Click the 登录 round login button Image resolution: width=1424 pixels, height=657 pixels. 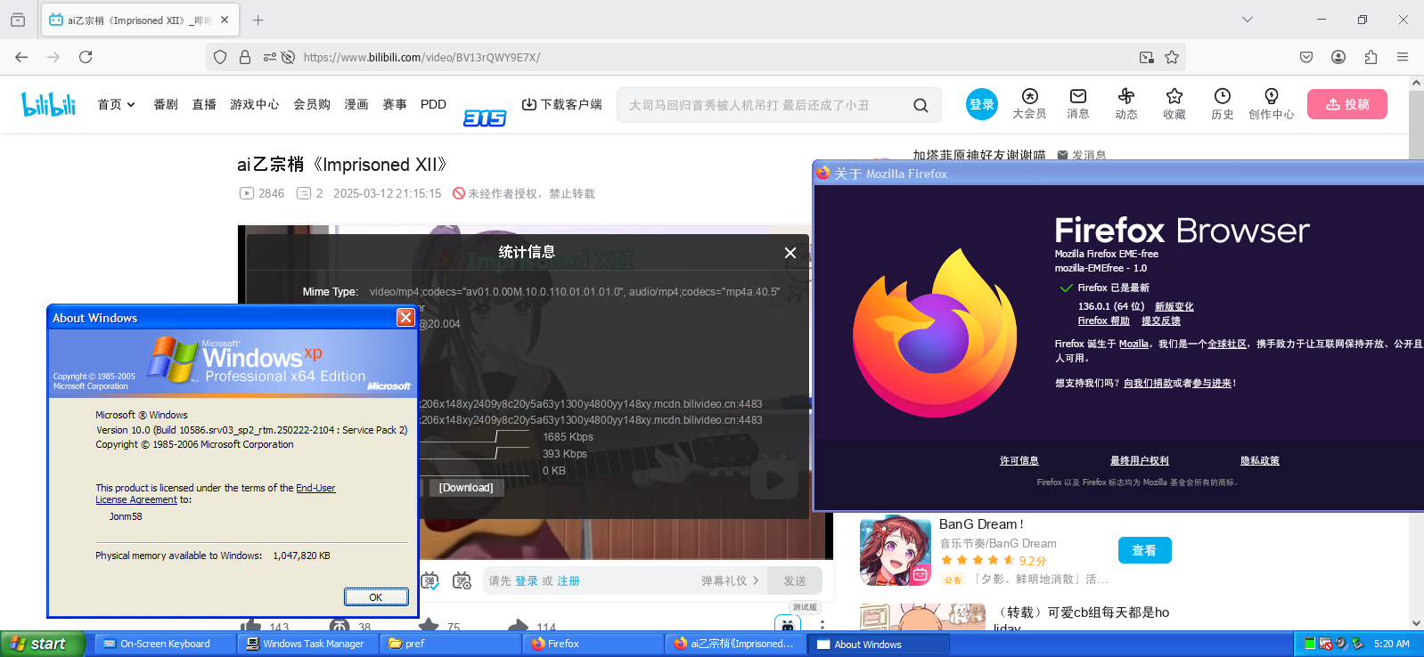(982, 104)
